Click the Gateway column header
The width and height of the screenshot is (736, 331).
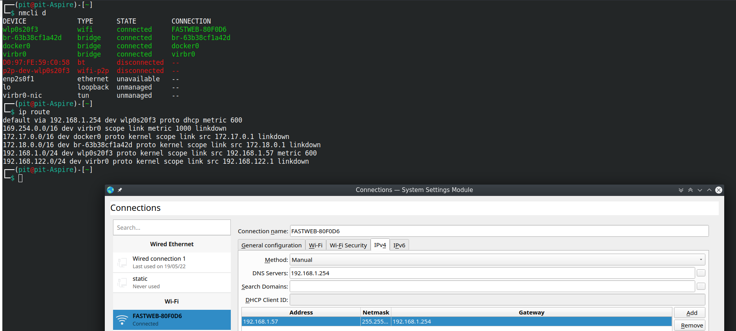[x=531, y=312]
